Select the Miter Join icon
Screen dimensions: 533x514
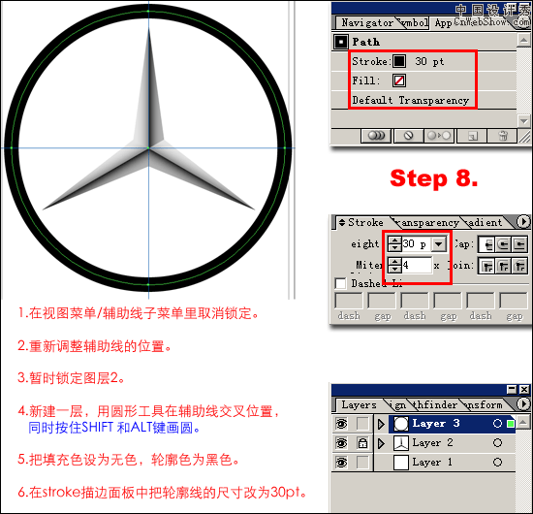point(487,266)
